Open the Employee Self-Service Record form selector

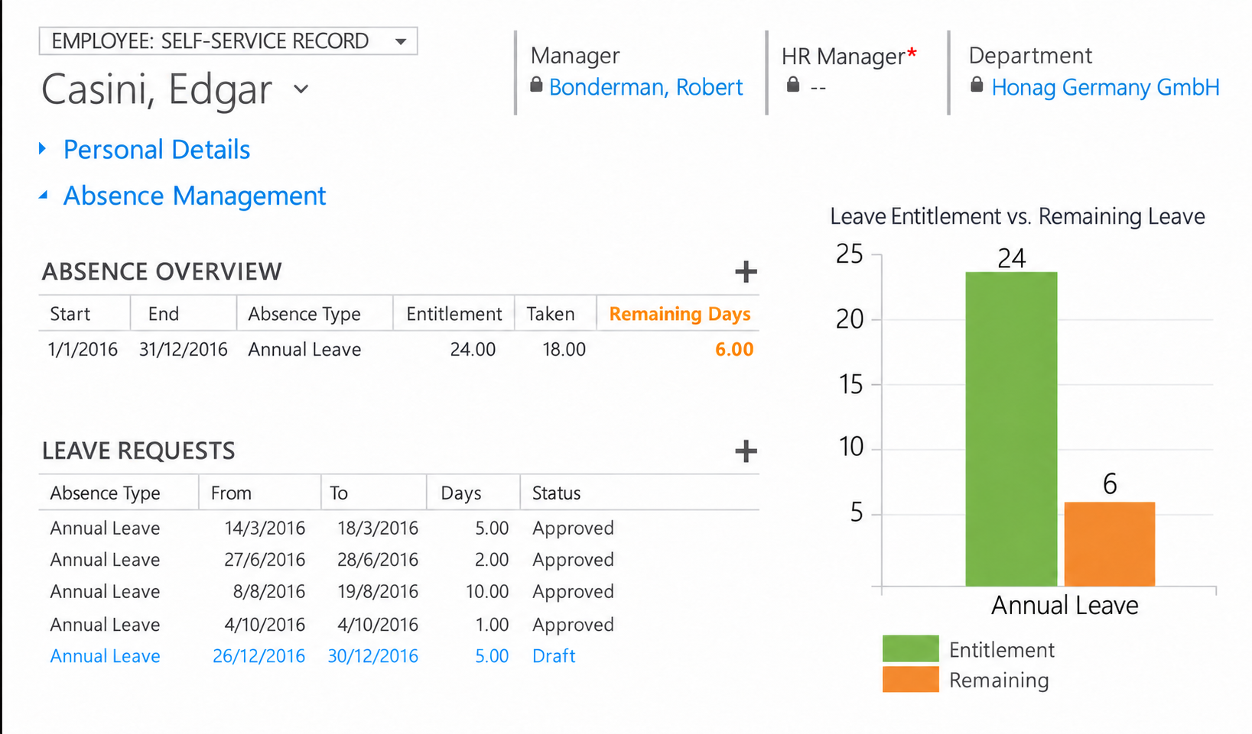click(x=228, y=41)
